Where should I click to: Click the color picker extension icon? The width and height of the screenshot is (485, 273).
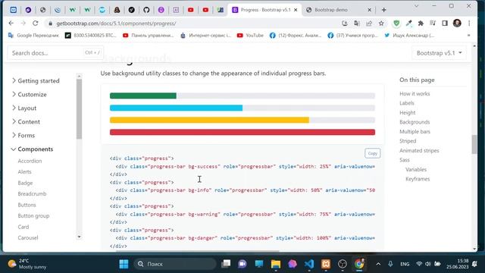tap(408, 24)
